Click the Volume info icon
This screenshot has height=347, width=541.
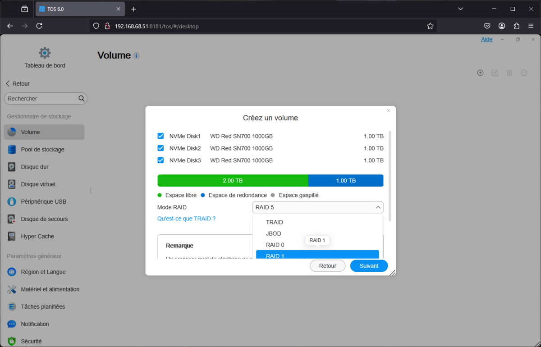pyautogui.click(x=137, y=56)
